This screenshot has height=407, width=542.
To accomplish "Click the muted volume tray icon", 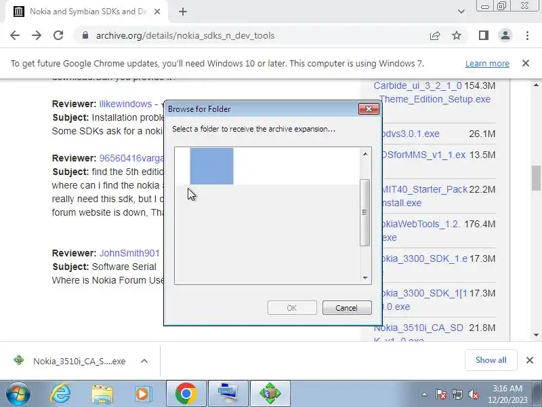I will 473,394.
